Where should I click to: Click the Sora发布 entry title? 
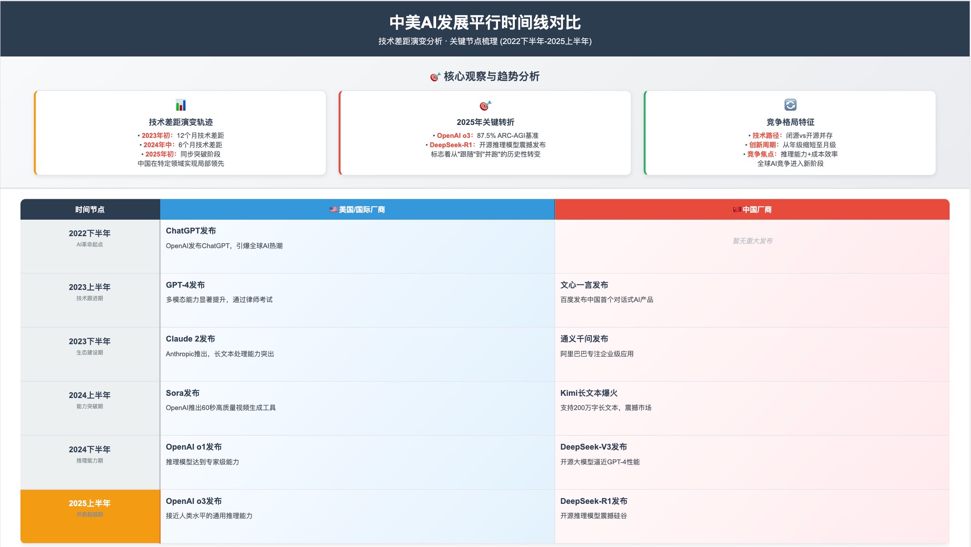(182, 393)
